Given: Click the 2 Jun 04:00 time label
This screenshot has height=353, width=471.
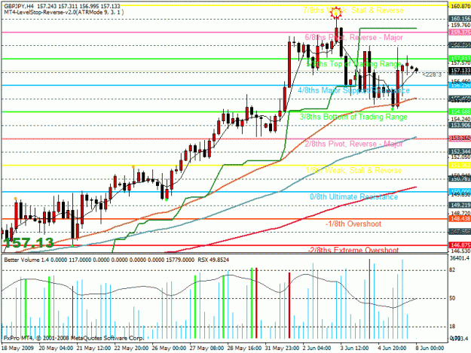Looking at the screenshot, I should (x=317, y=348).
